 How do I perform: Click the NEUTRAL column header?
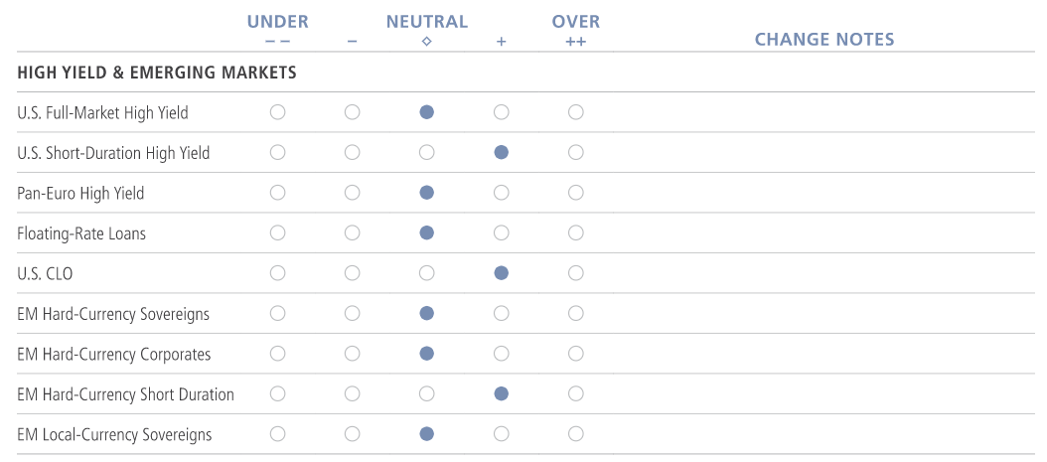pos(427,22)
